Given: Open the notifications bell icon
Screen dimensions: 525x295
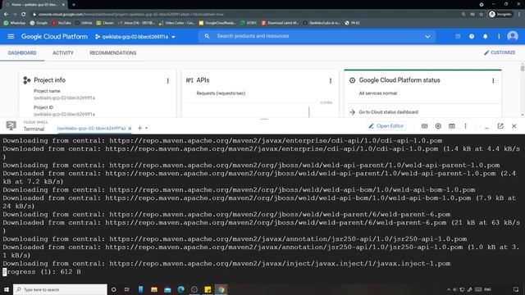Looking at the screenshot, I should (485, 36).
